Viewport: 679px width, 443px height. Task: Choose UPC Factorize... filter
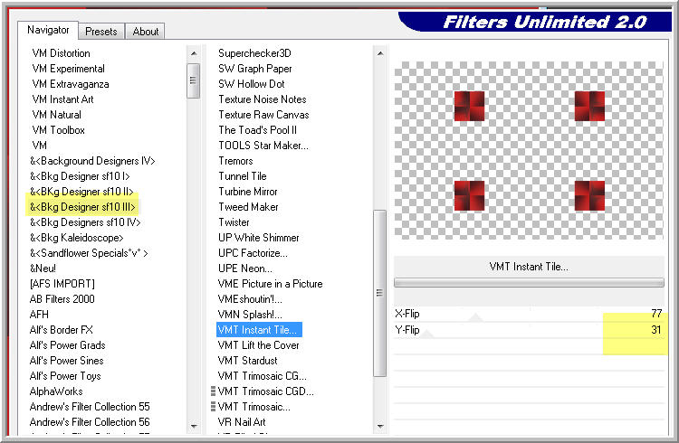(253, 253)
